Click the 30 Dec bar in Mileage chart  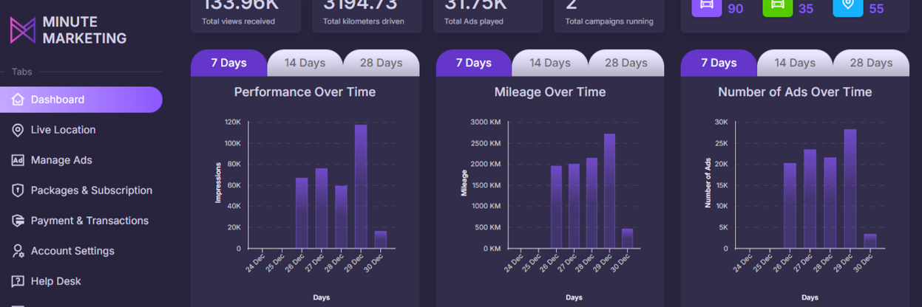coord(627,239)
